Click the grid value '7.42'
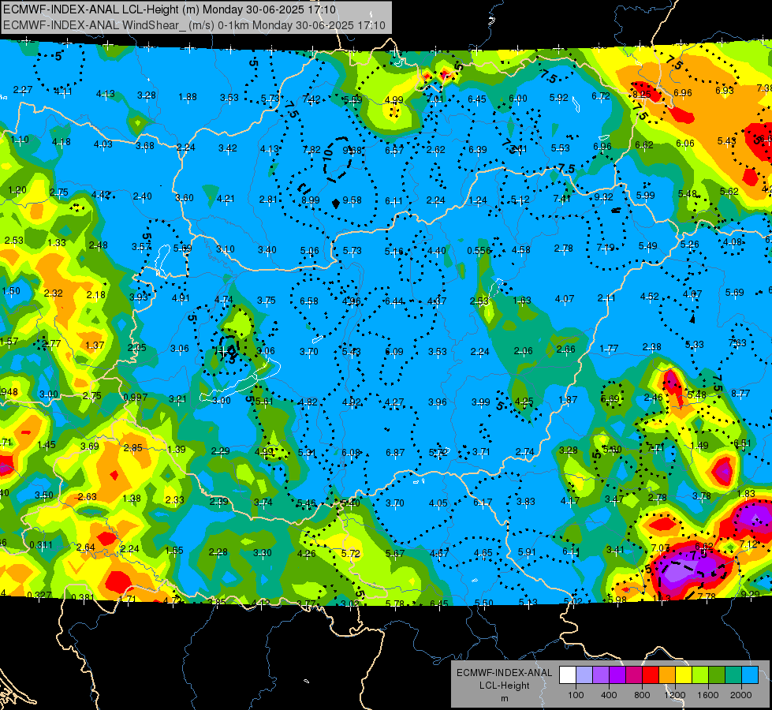This screenshot has width=772, height=710. click(x=311, y=99)
